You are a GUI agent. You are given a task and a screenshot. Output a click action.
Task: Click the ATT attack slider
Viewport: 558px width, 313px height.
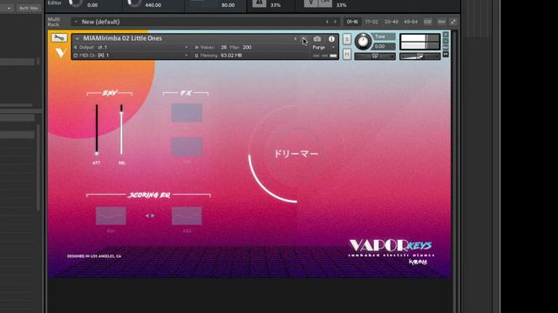pyautogui.click(x=96, y=130)
